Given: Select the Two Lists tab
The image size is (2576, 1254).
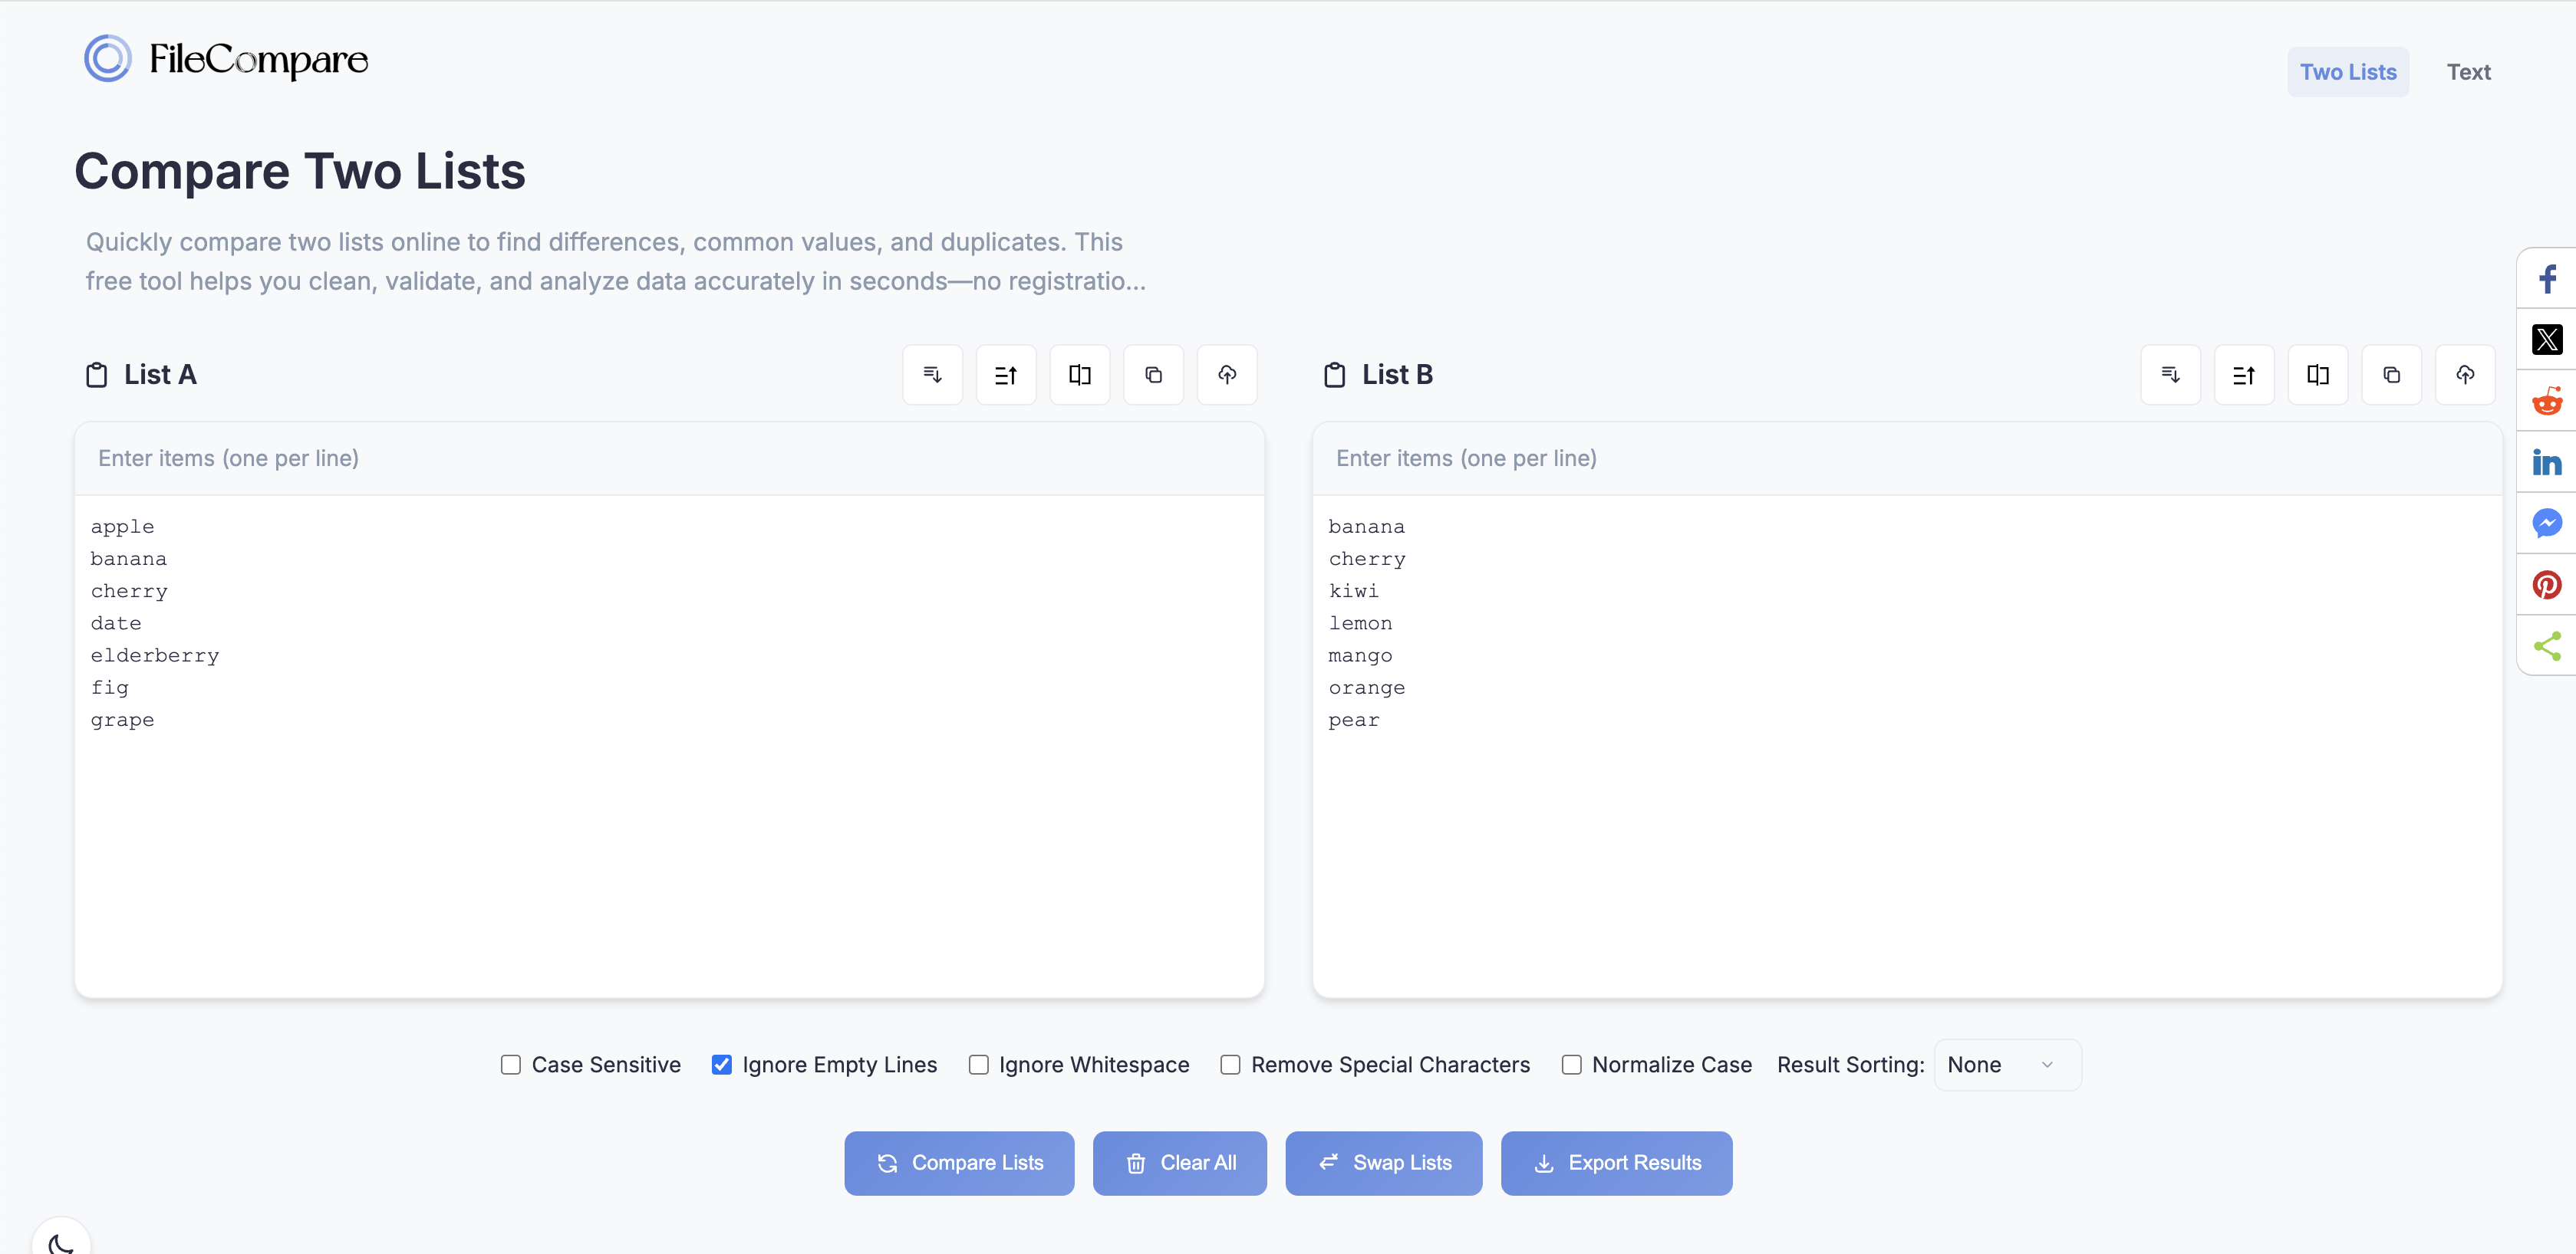Looking at the screenshot, I should coord(2348,71).
